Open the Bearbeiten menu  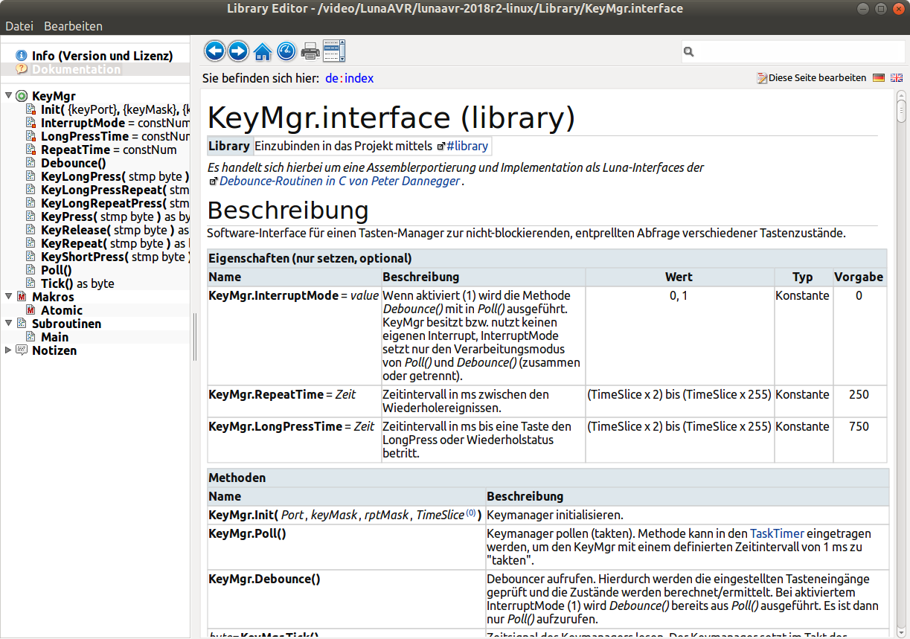tap(73, 26)
